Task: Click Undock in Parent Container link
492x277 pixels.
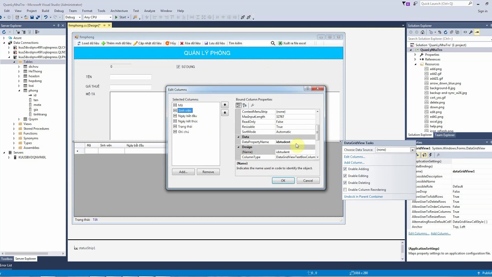Action: [363, 197]
